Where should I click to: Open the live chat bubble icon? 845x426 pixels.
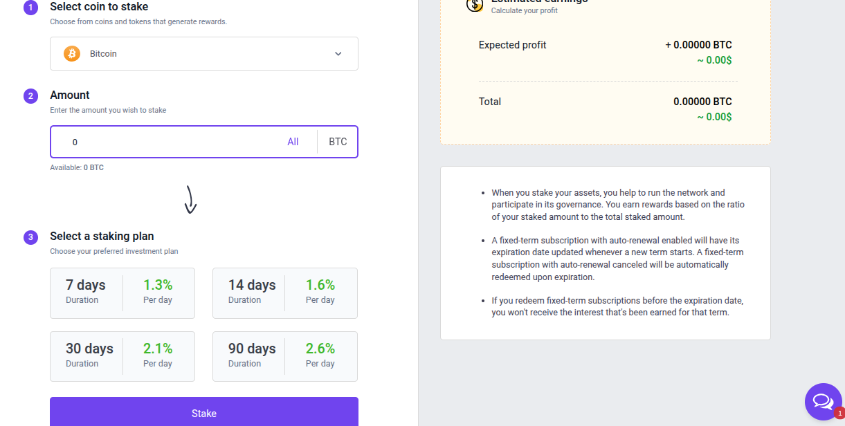(x=822, y=401)
